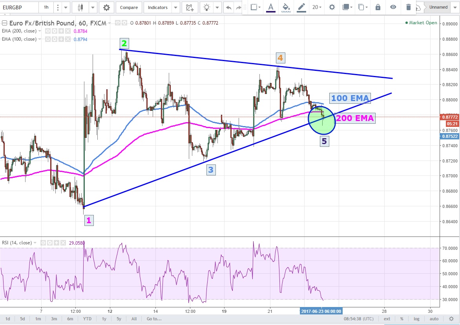Open the chart properties gear in top toolbar

click(x=106, y=7)
